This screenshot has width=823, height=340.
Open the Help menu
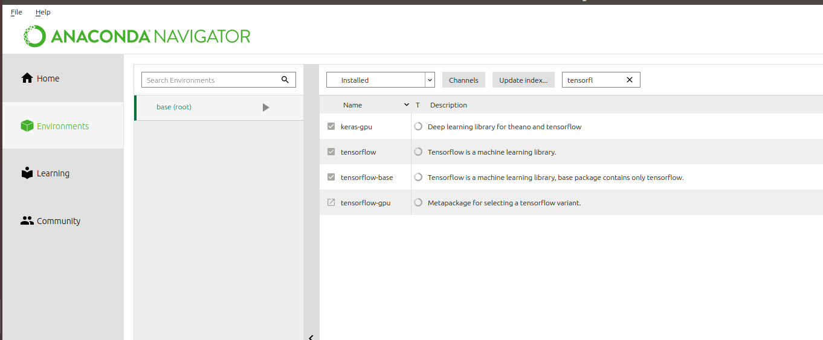(43, 12)
